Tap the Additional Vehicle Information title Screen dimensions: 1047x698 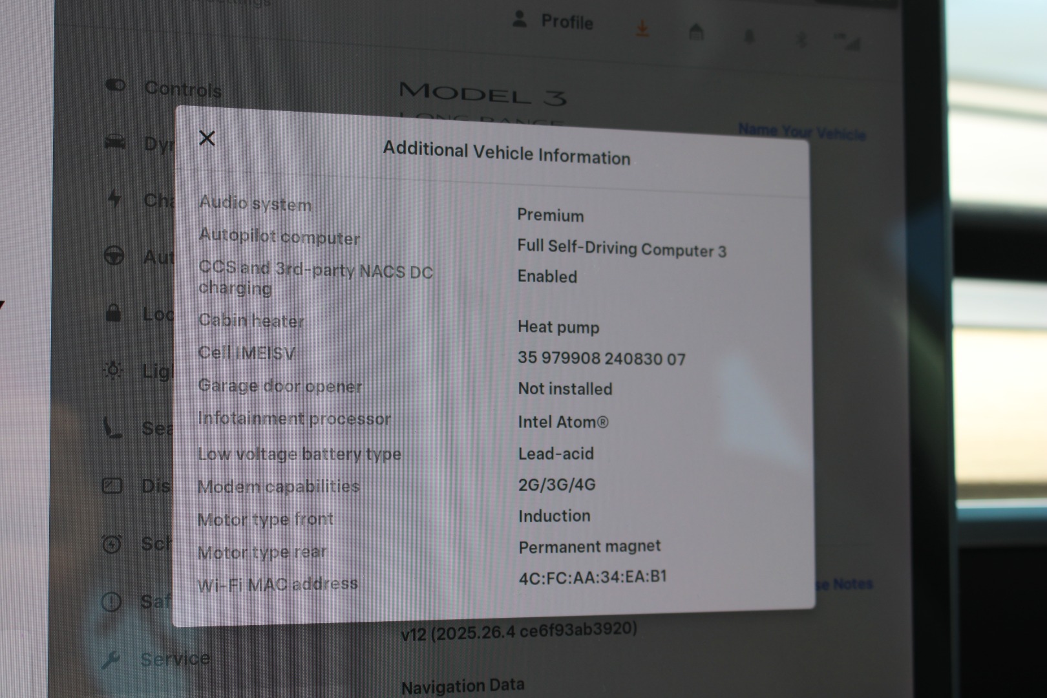pyautogui.click(x=507, y=153)
